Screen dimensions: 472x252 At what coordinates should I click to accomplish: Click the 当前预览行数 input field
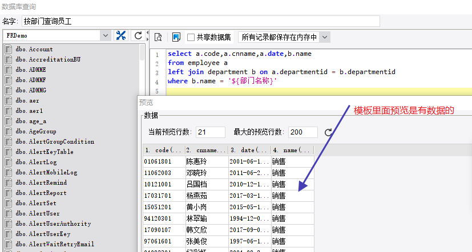[x=210, y=132]
